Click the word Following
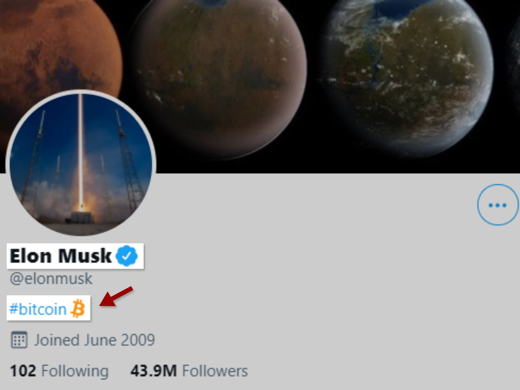520x390 pixels. point(75,371)
